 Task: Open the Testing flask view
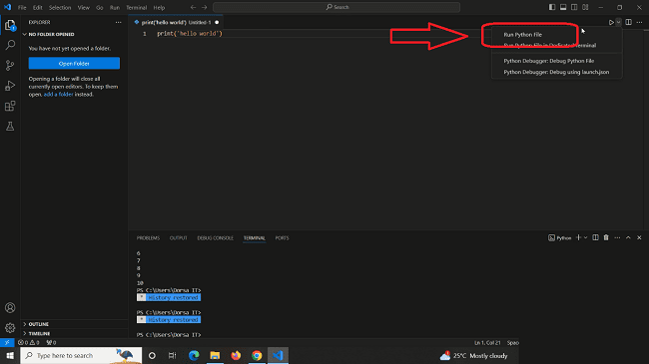10,127
